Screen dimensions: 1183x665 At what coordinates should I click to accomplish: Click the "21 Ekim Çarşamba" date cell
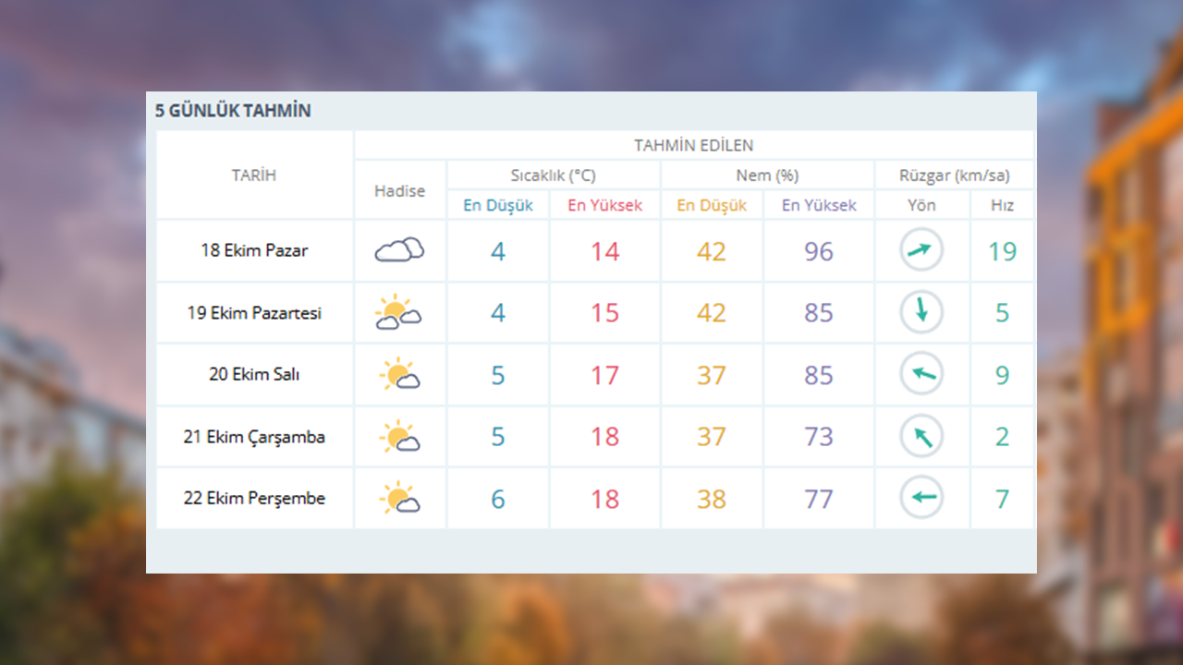[254, 437]
